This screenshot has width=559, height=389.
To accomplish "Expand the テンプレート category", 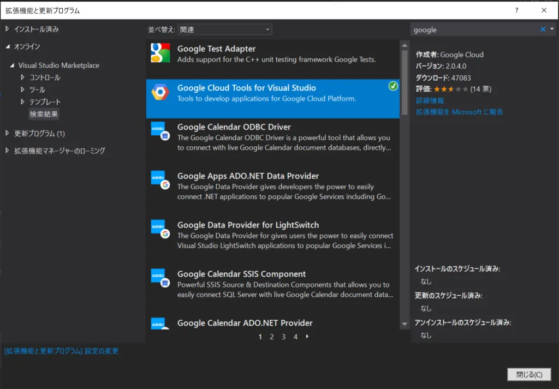I will [x=22, y=101].
